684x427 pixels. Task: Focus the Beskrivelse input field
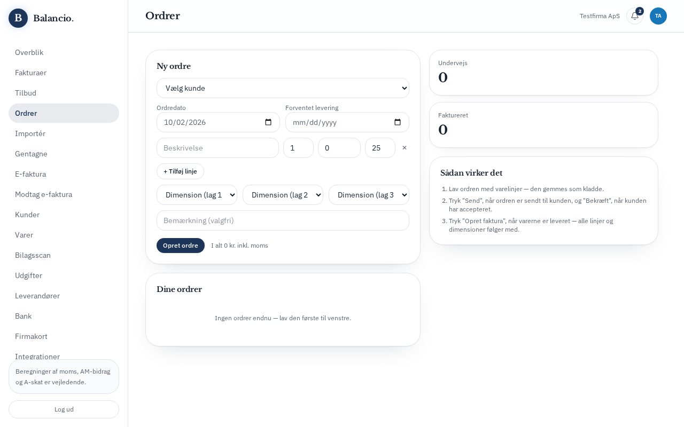click(217, 148)
